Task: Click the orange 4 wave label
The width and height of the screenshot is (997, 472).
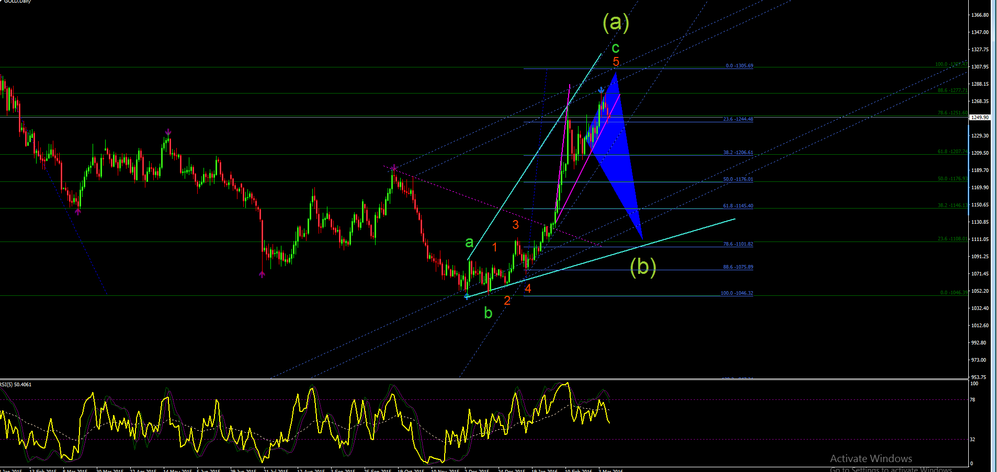Action: point(528,289)
